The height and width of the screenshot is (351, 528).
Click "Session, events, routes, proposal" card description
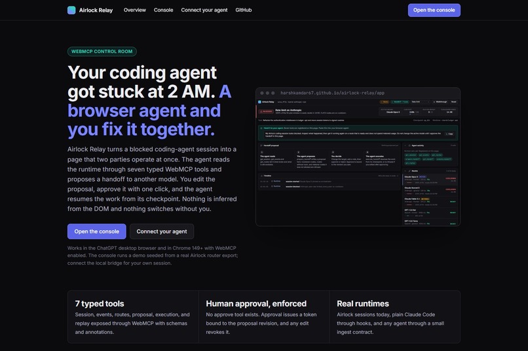point(132,323)
